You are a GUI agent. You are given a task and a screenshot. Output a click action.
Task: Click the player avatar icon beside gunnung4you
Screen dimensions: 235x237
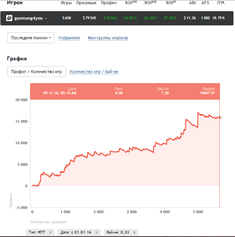pos(9,18)
